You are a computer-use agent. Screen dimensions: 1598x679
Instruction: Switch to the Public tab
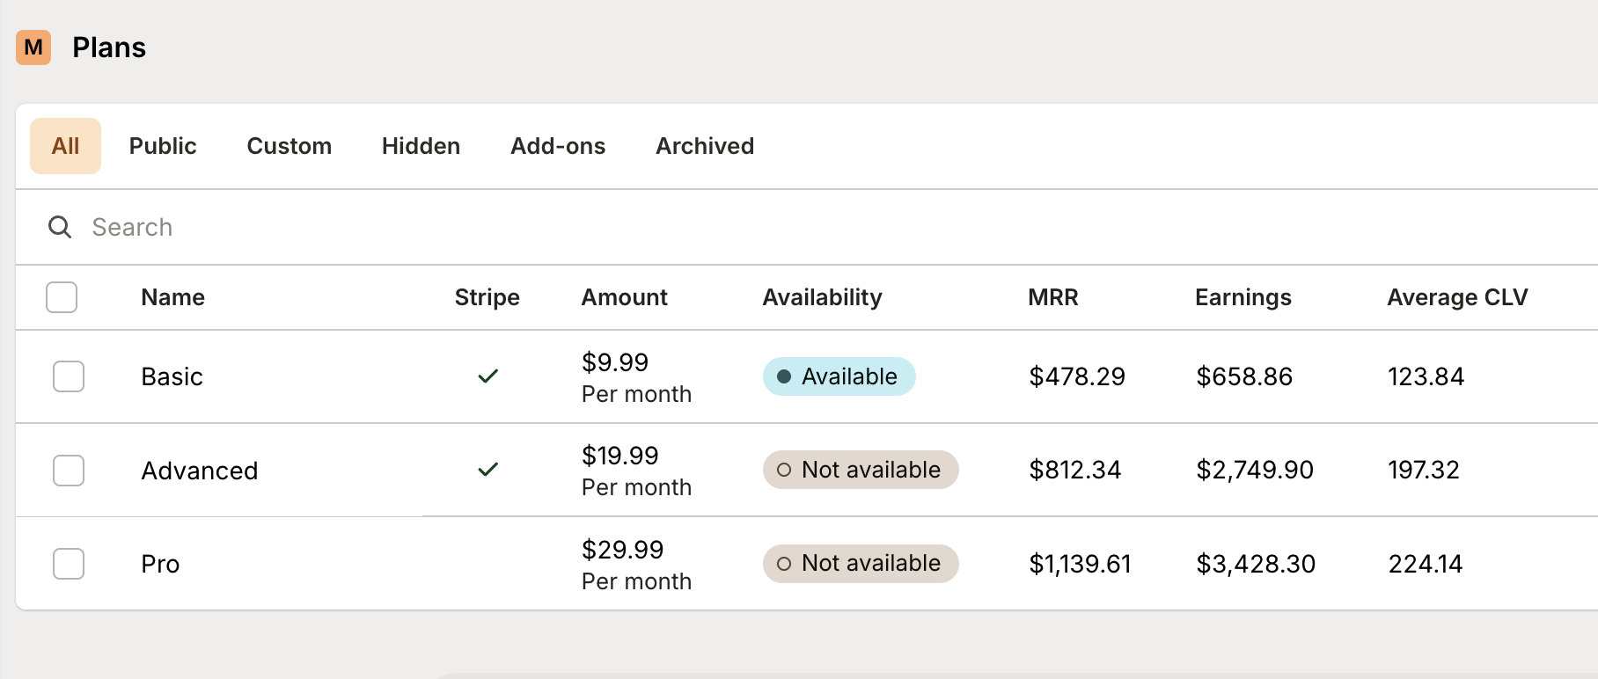pos(163,146)
